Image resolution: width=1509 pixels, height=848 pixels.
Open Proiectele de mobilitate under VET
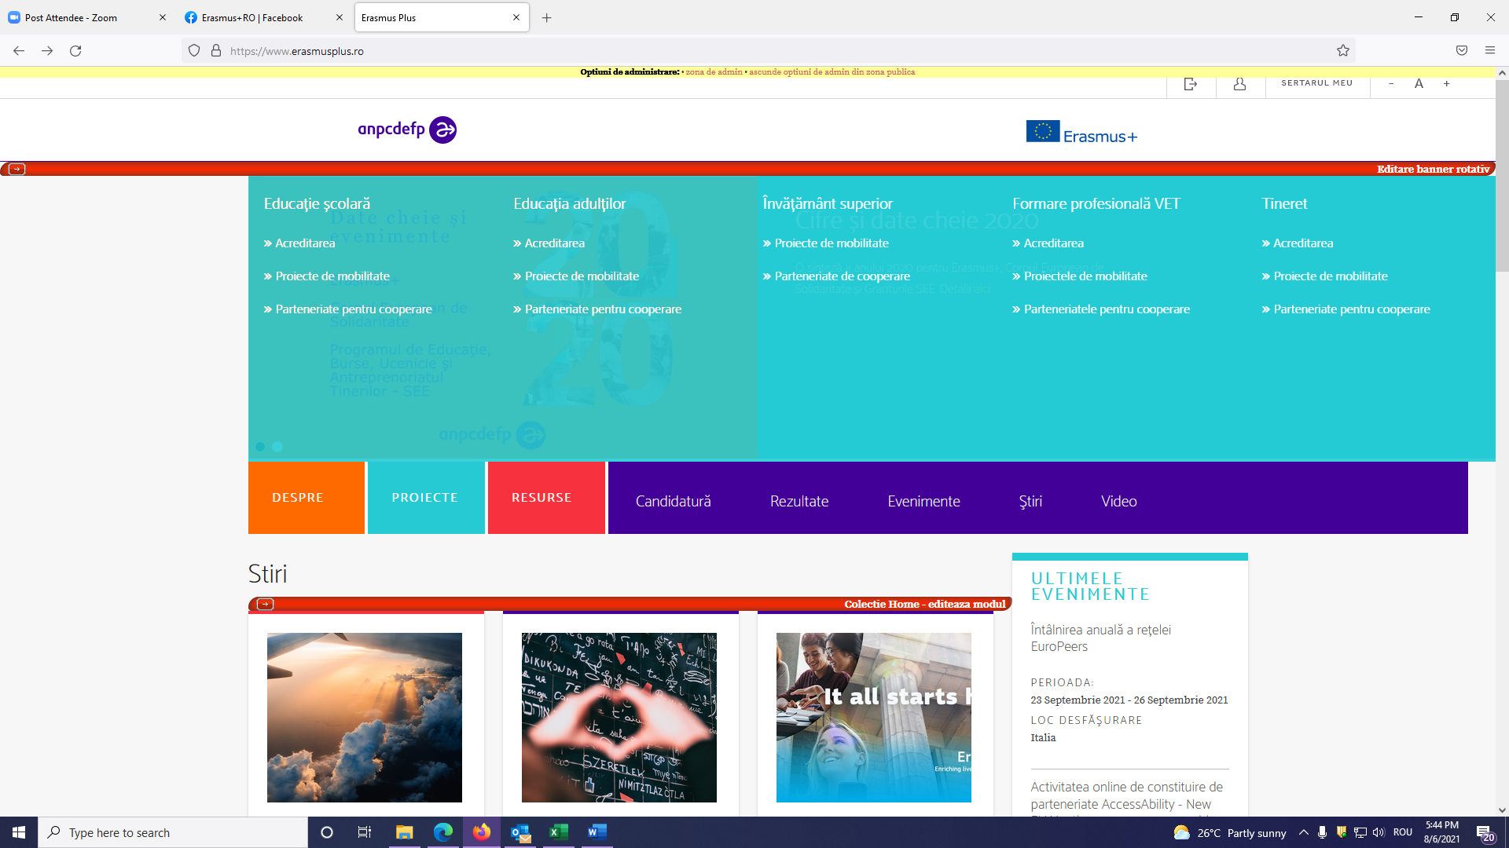[x=1085, y=276]
